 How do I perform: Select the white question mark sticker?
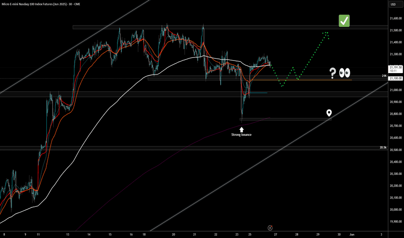click(332, 73)
